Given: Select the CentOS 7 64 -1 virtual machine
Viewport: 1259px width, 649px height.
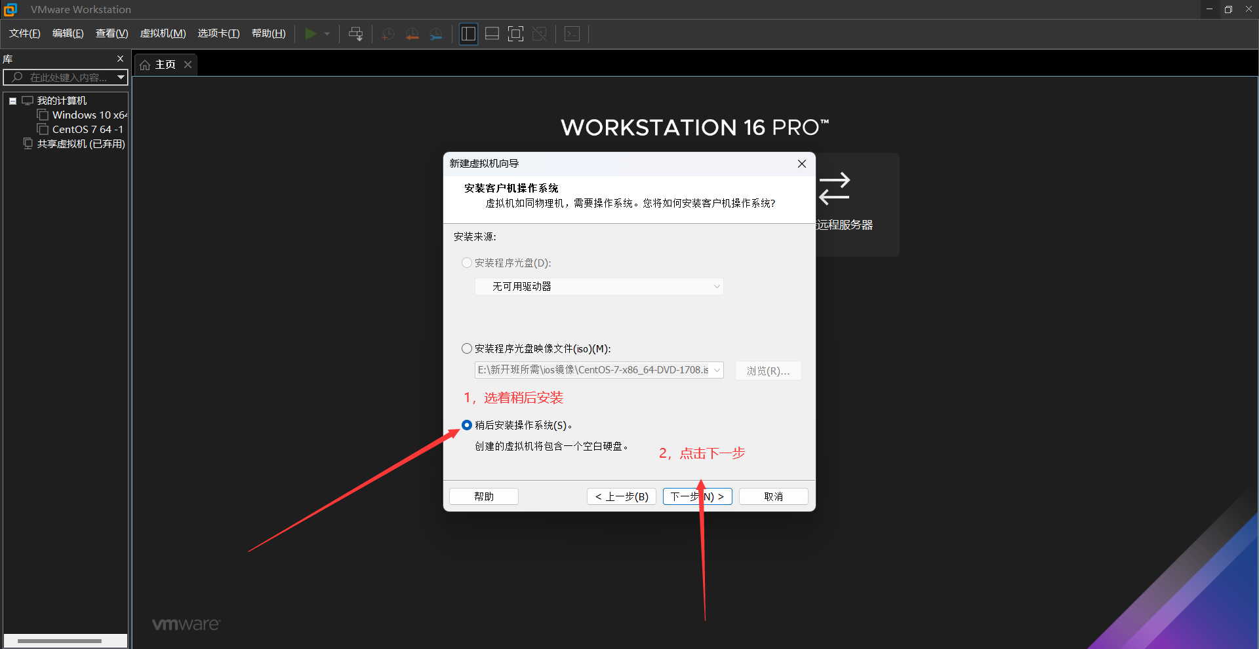Looking at the screenshot, I should 87,130.
